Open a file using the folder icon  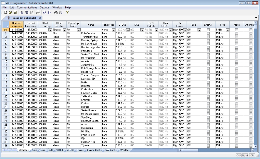coord(10,12)
